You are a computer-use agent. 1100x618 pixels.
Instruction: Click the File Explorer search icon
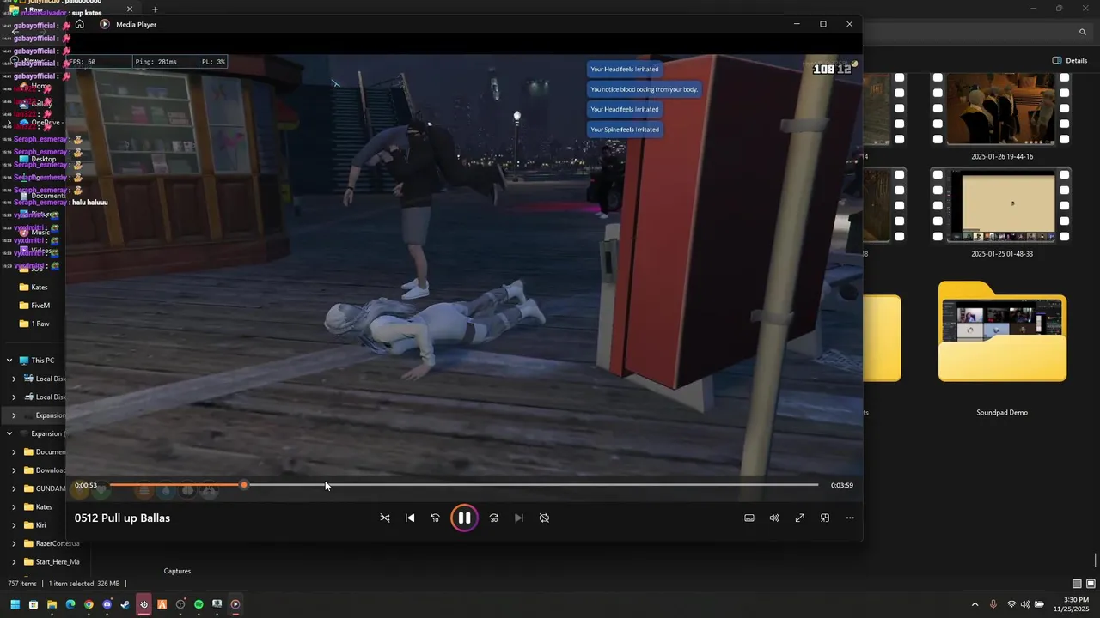point(1082,32)
